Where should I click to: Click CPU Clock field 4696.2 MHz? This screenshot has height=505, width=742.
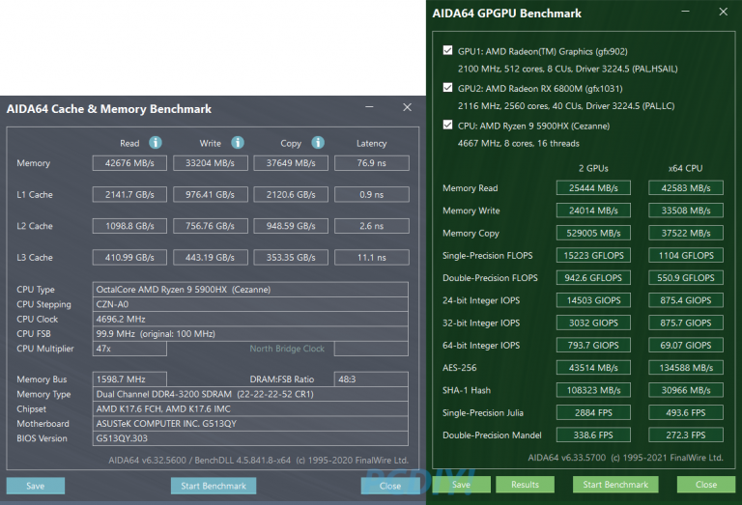pyautogui.click(x=250, y=320)
